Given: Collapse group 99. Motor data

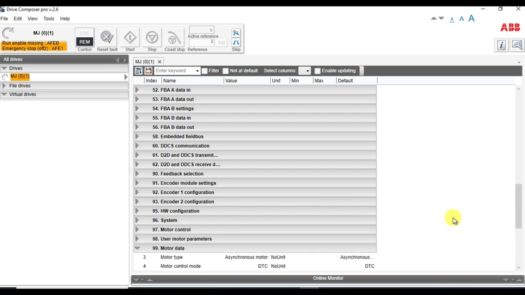Looking at the screenshot, I should 137,248.
